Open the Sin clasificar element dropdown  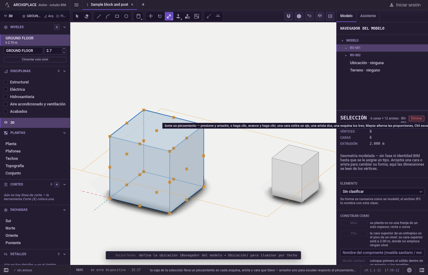[x=382, y=192]
